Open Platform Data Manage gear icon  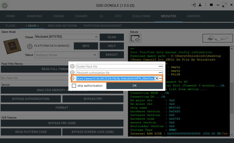[x=30, y=46]
